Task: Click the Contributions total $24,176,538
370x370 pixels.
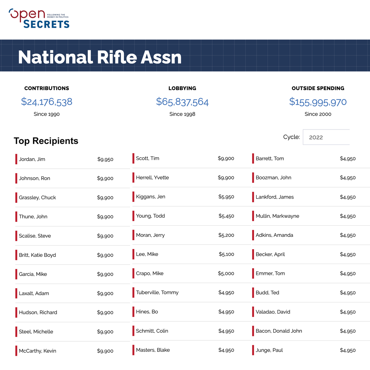Action: (x=47, y=102)
